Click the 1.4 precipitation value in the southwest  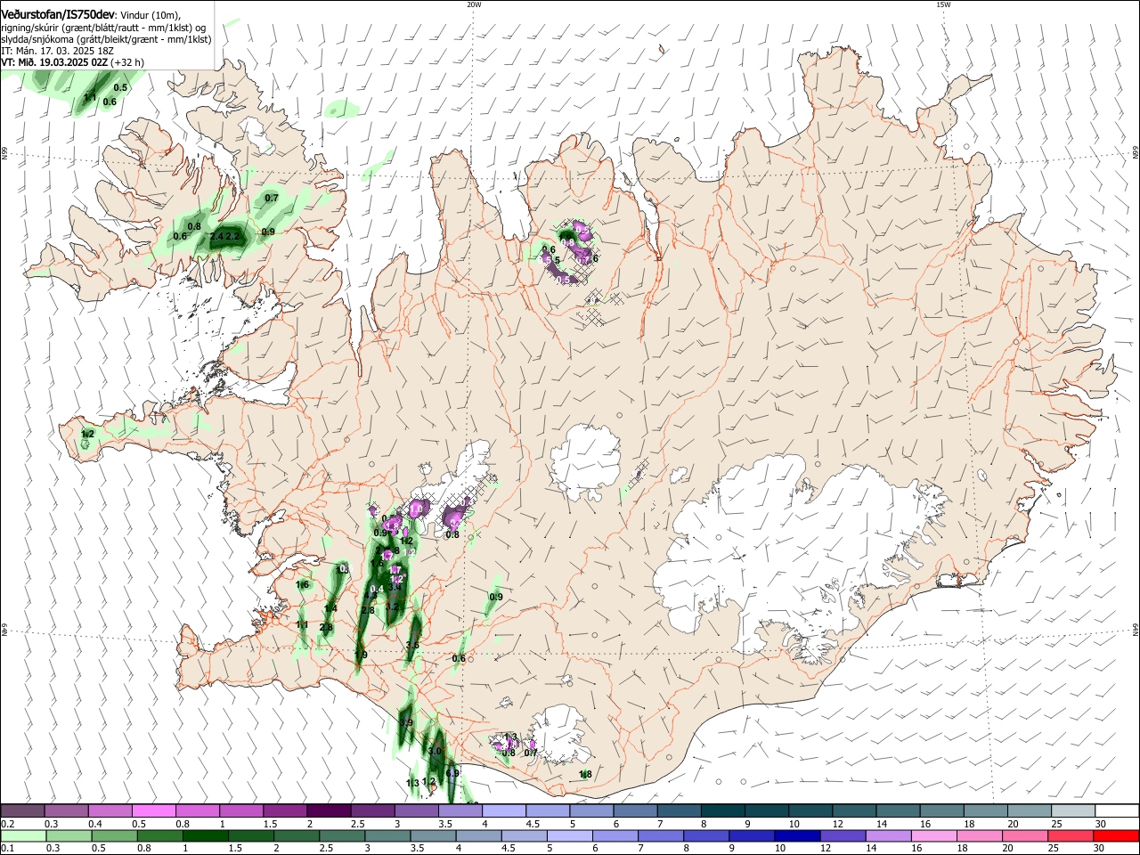(330, 608)
